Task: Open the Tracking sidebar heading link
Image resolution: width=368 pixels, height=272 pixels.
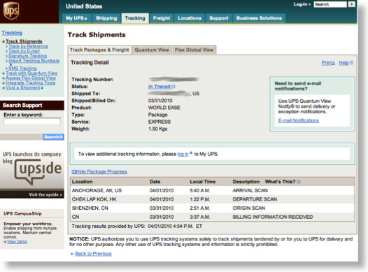Action: pos(12,33)
